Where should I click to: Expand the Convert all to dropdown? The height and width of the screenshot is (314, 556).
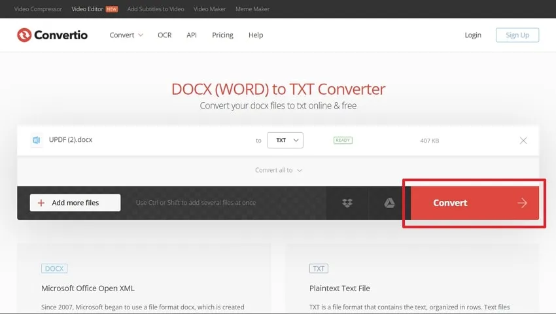tap(279, 170)
